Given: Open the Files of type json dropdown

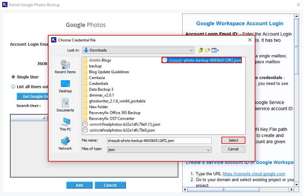Looking at the screenshot, I should coord(209,149).
